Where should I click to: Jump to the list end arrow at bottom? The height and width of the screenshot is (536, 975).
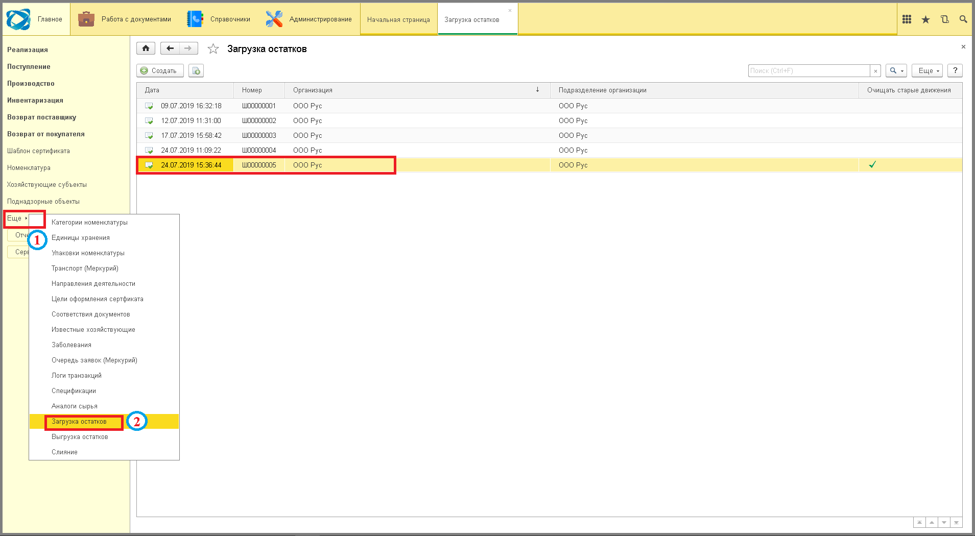[x=956, y=522]
